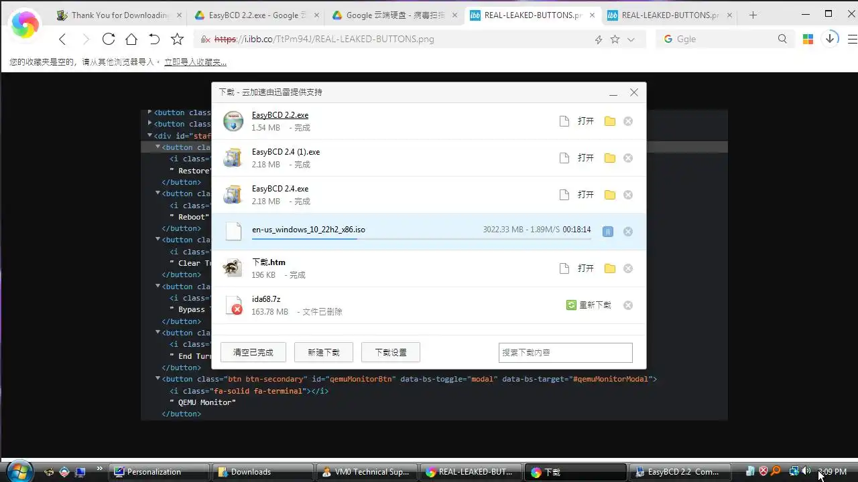
Task: Go to the browser home page
Action: [131, 39]
